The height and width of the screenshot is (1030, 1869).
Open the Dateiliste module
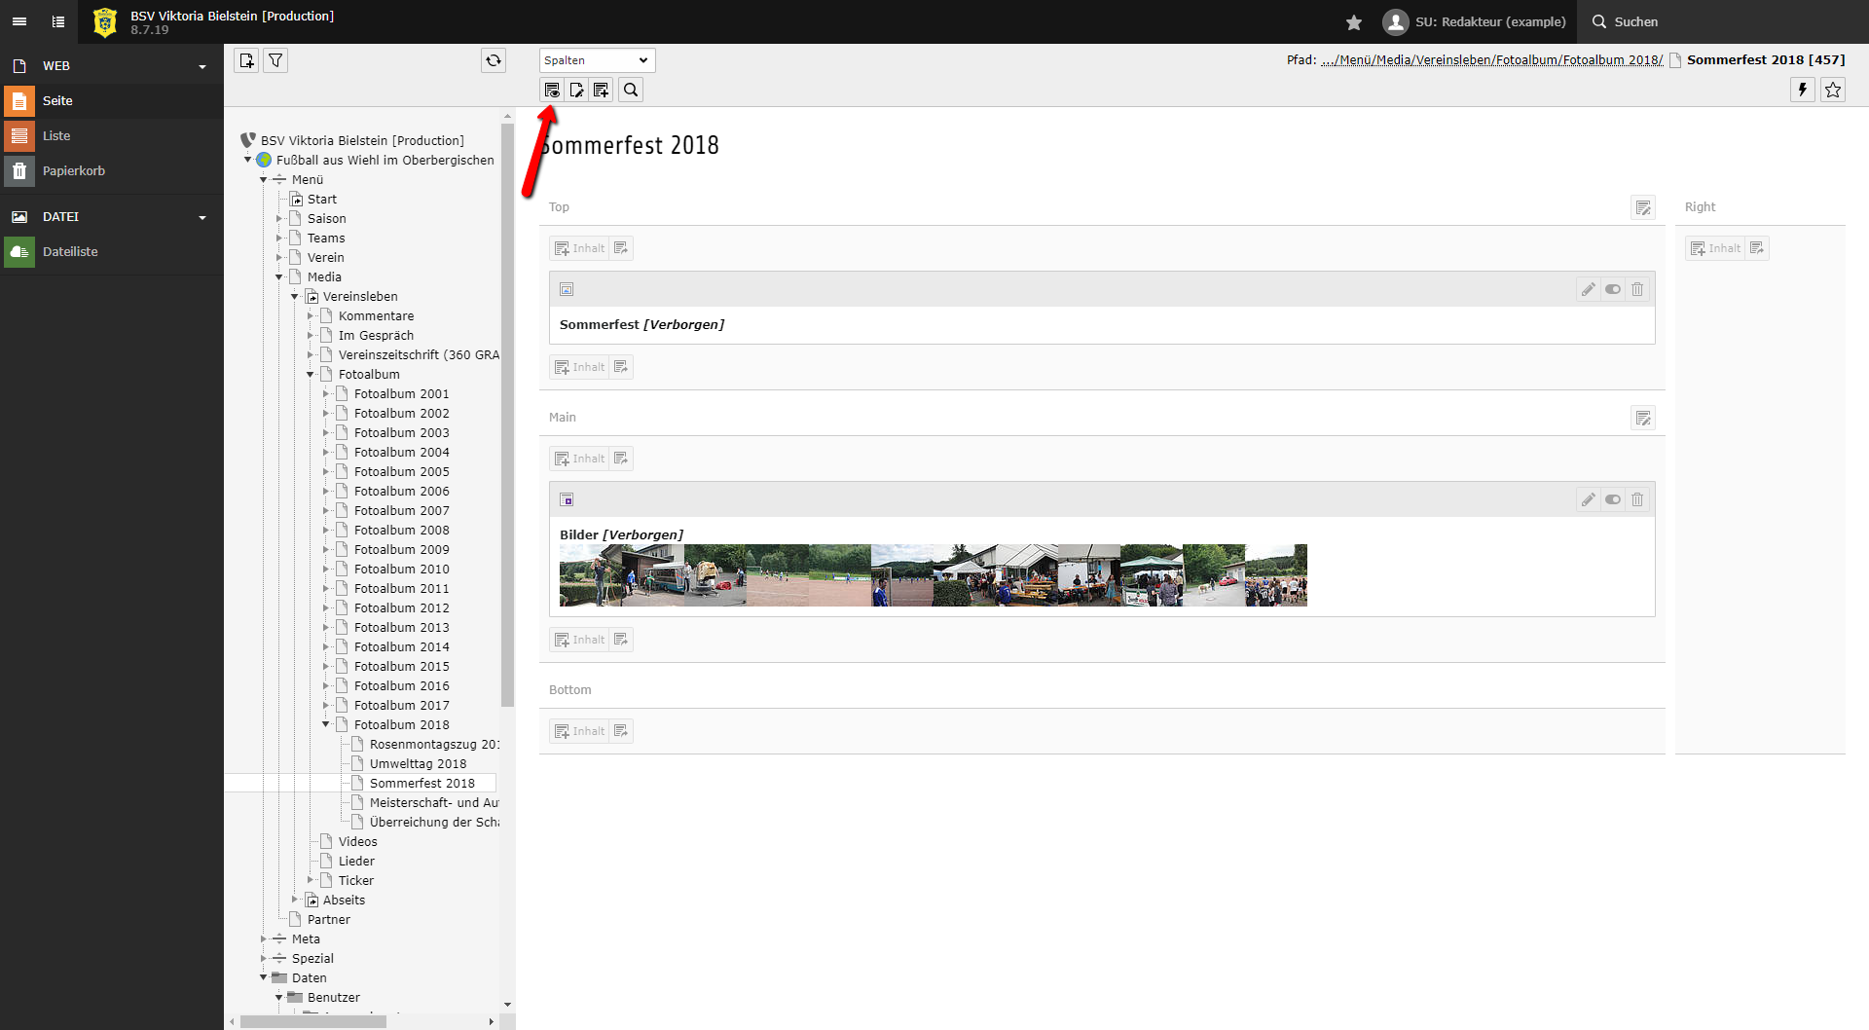[x=70, y=251]
